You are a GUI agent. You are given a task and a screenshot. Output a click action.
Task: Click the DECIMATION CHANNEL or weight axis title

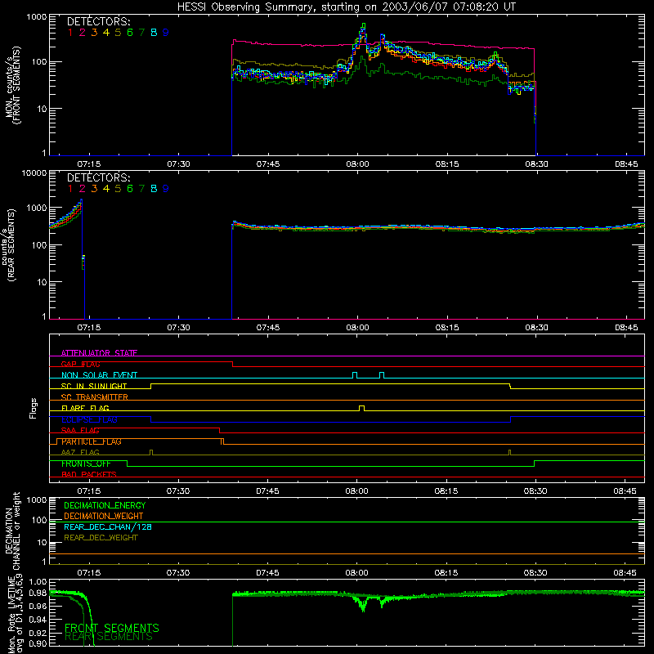click(12, 531)
